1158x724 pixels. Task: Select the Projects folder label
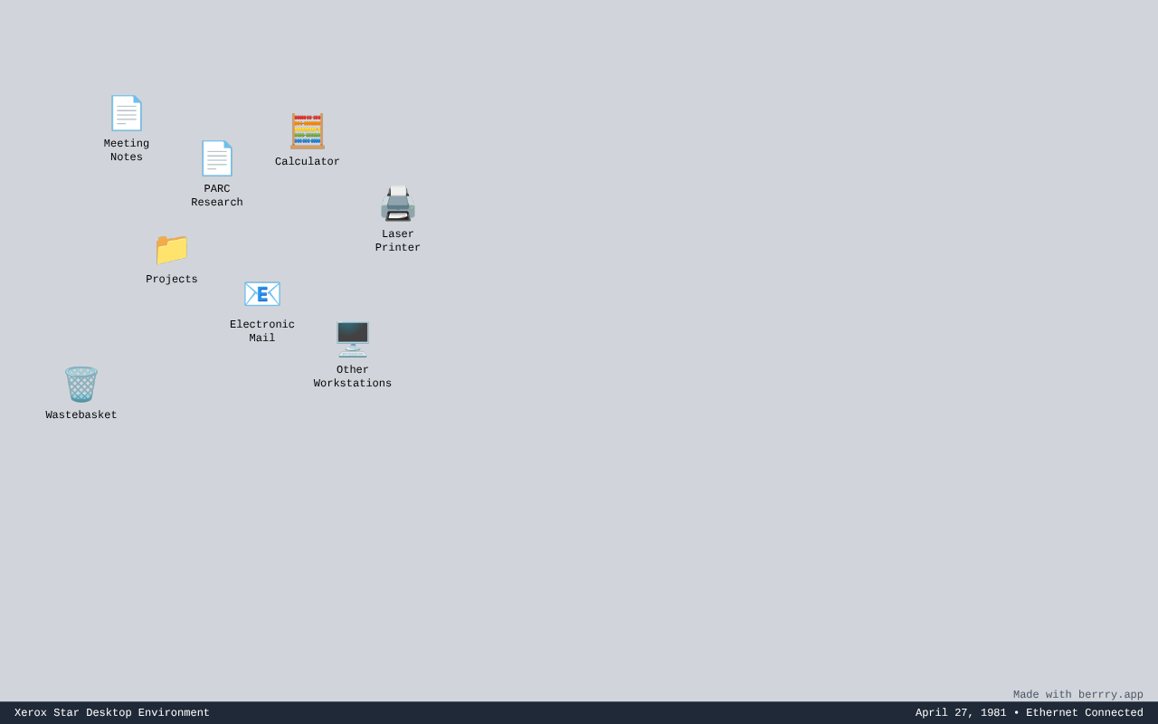(171, 279)
